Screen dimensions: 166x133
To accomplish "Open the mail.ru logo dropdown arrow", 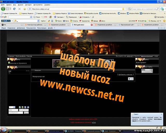I will (x=12, y=21).
